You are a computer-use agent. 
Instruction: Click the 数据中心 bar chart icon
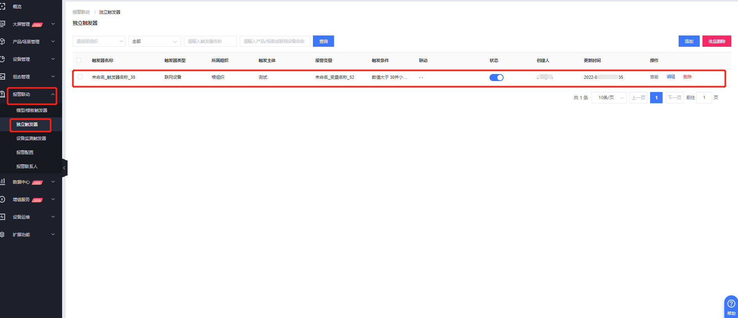[2, 182]
